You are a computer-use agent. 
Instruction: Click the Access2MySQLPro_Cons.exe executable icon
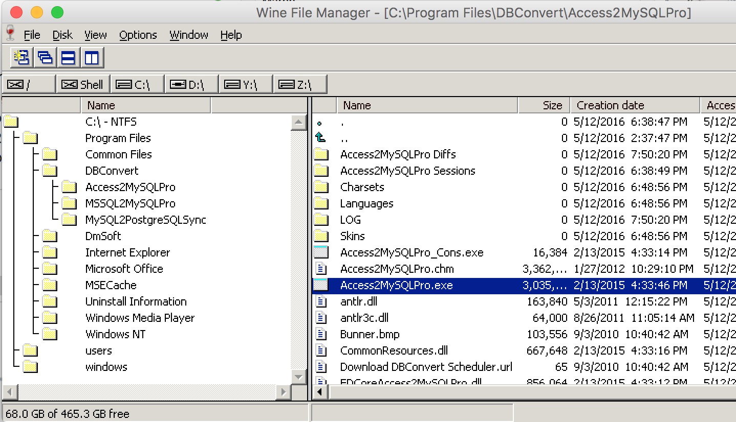pos(321,252)
